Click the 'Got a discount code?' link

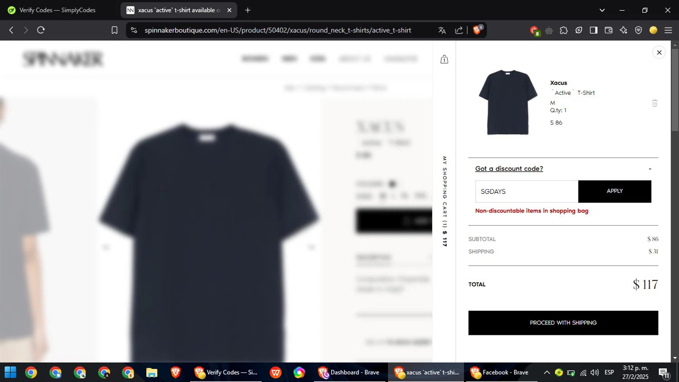tap(509, 169)
